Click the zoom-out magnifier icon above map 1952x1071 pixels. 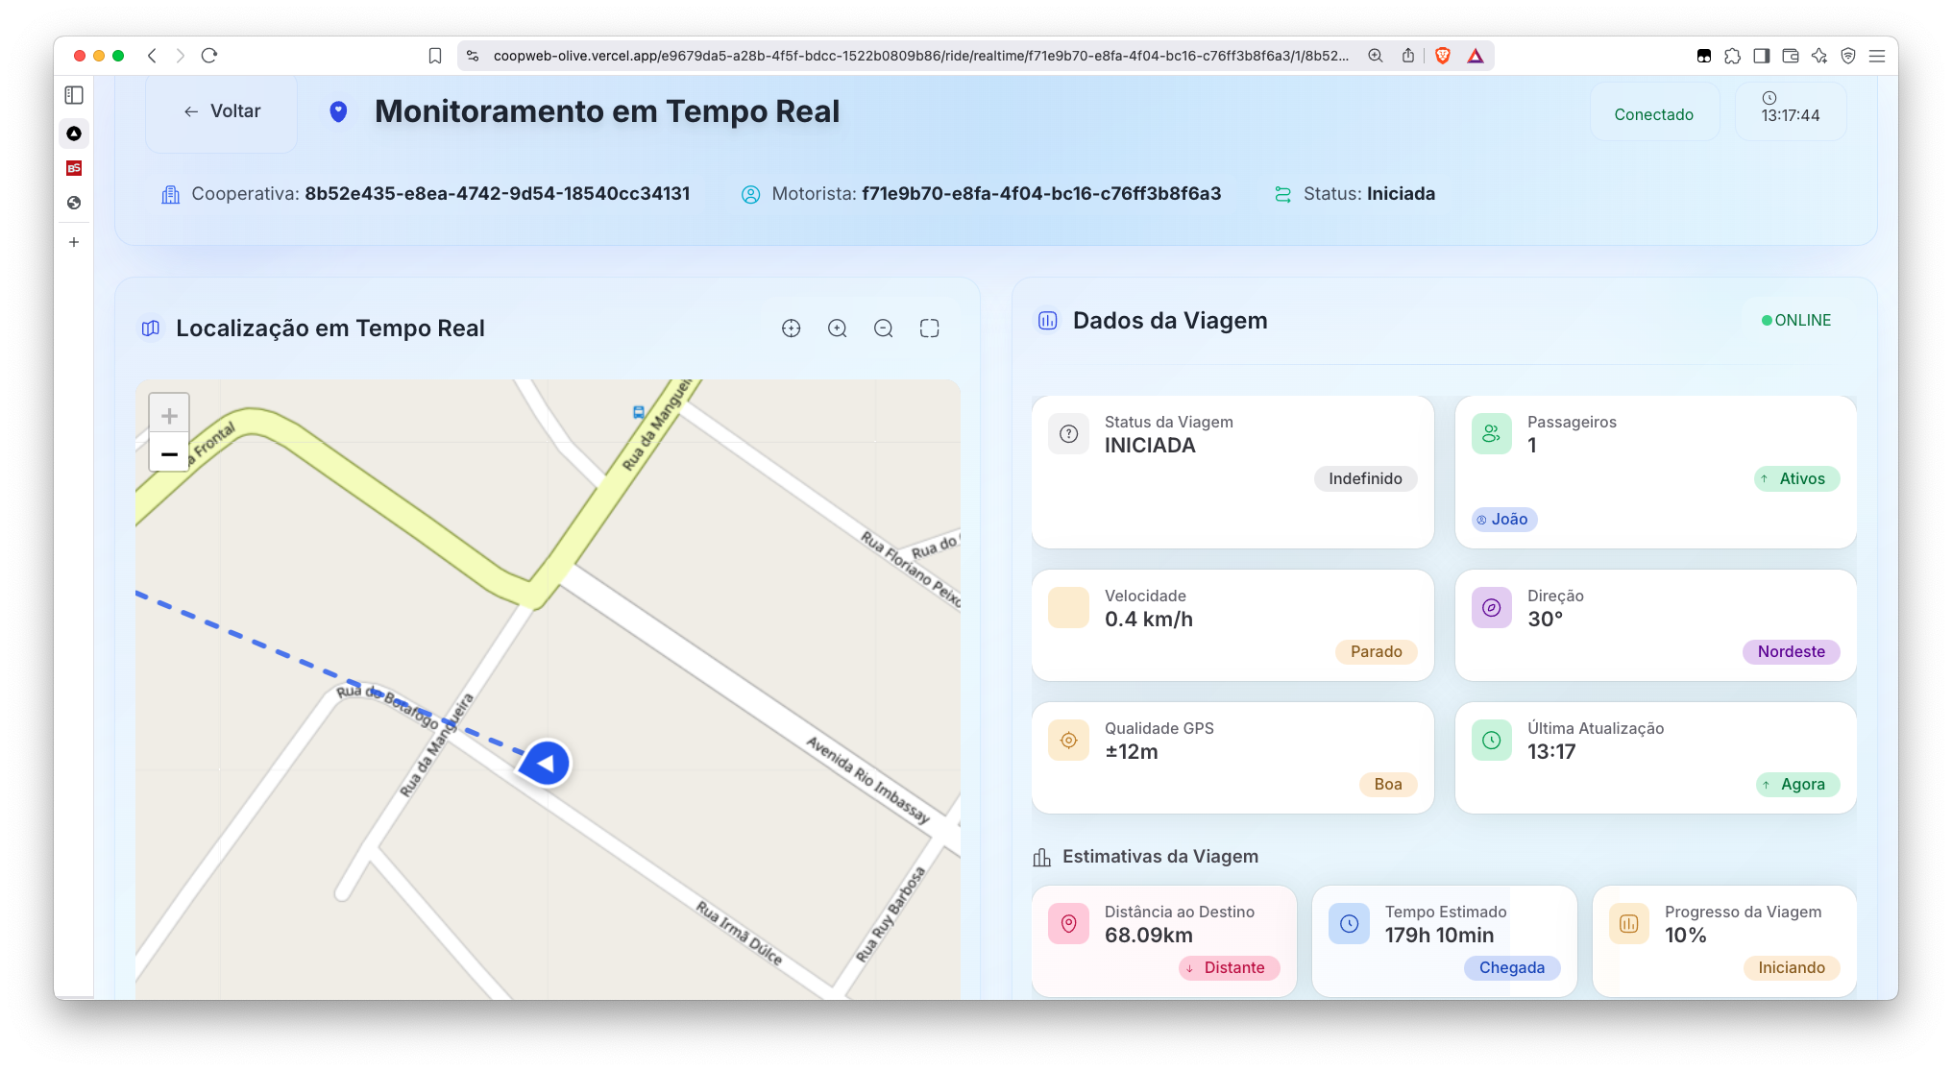(x=883, y=329)
